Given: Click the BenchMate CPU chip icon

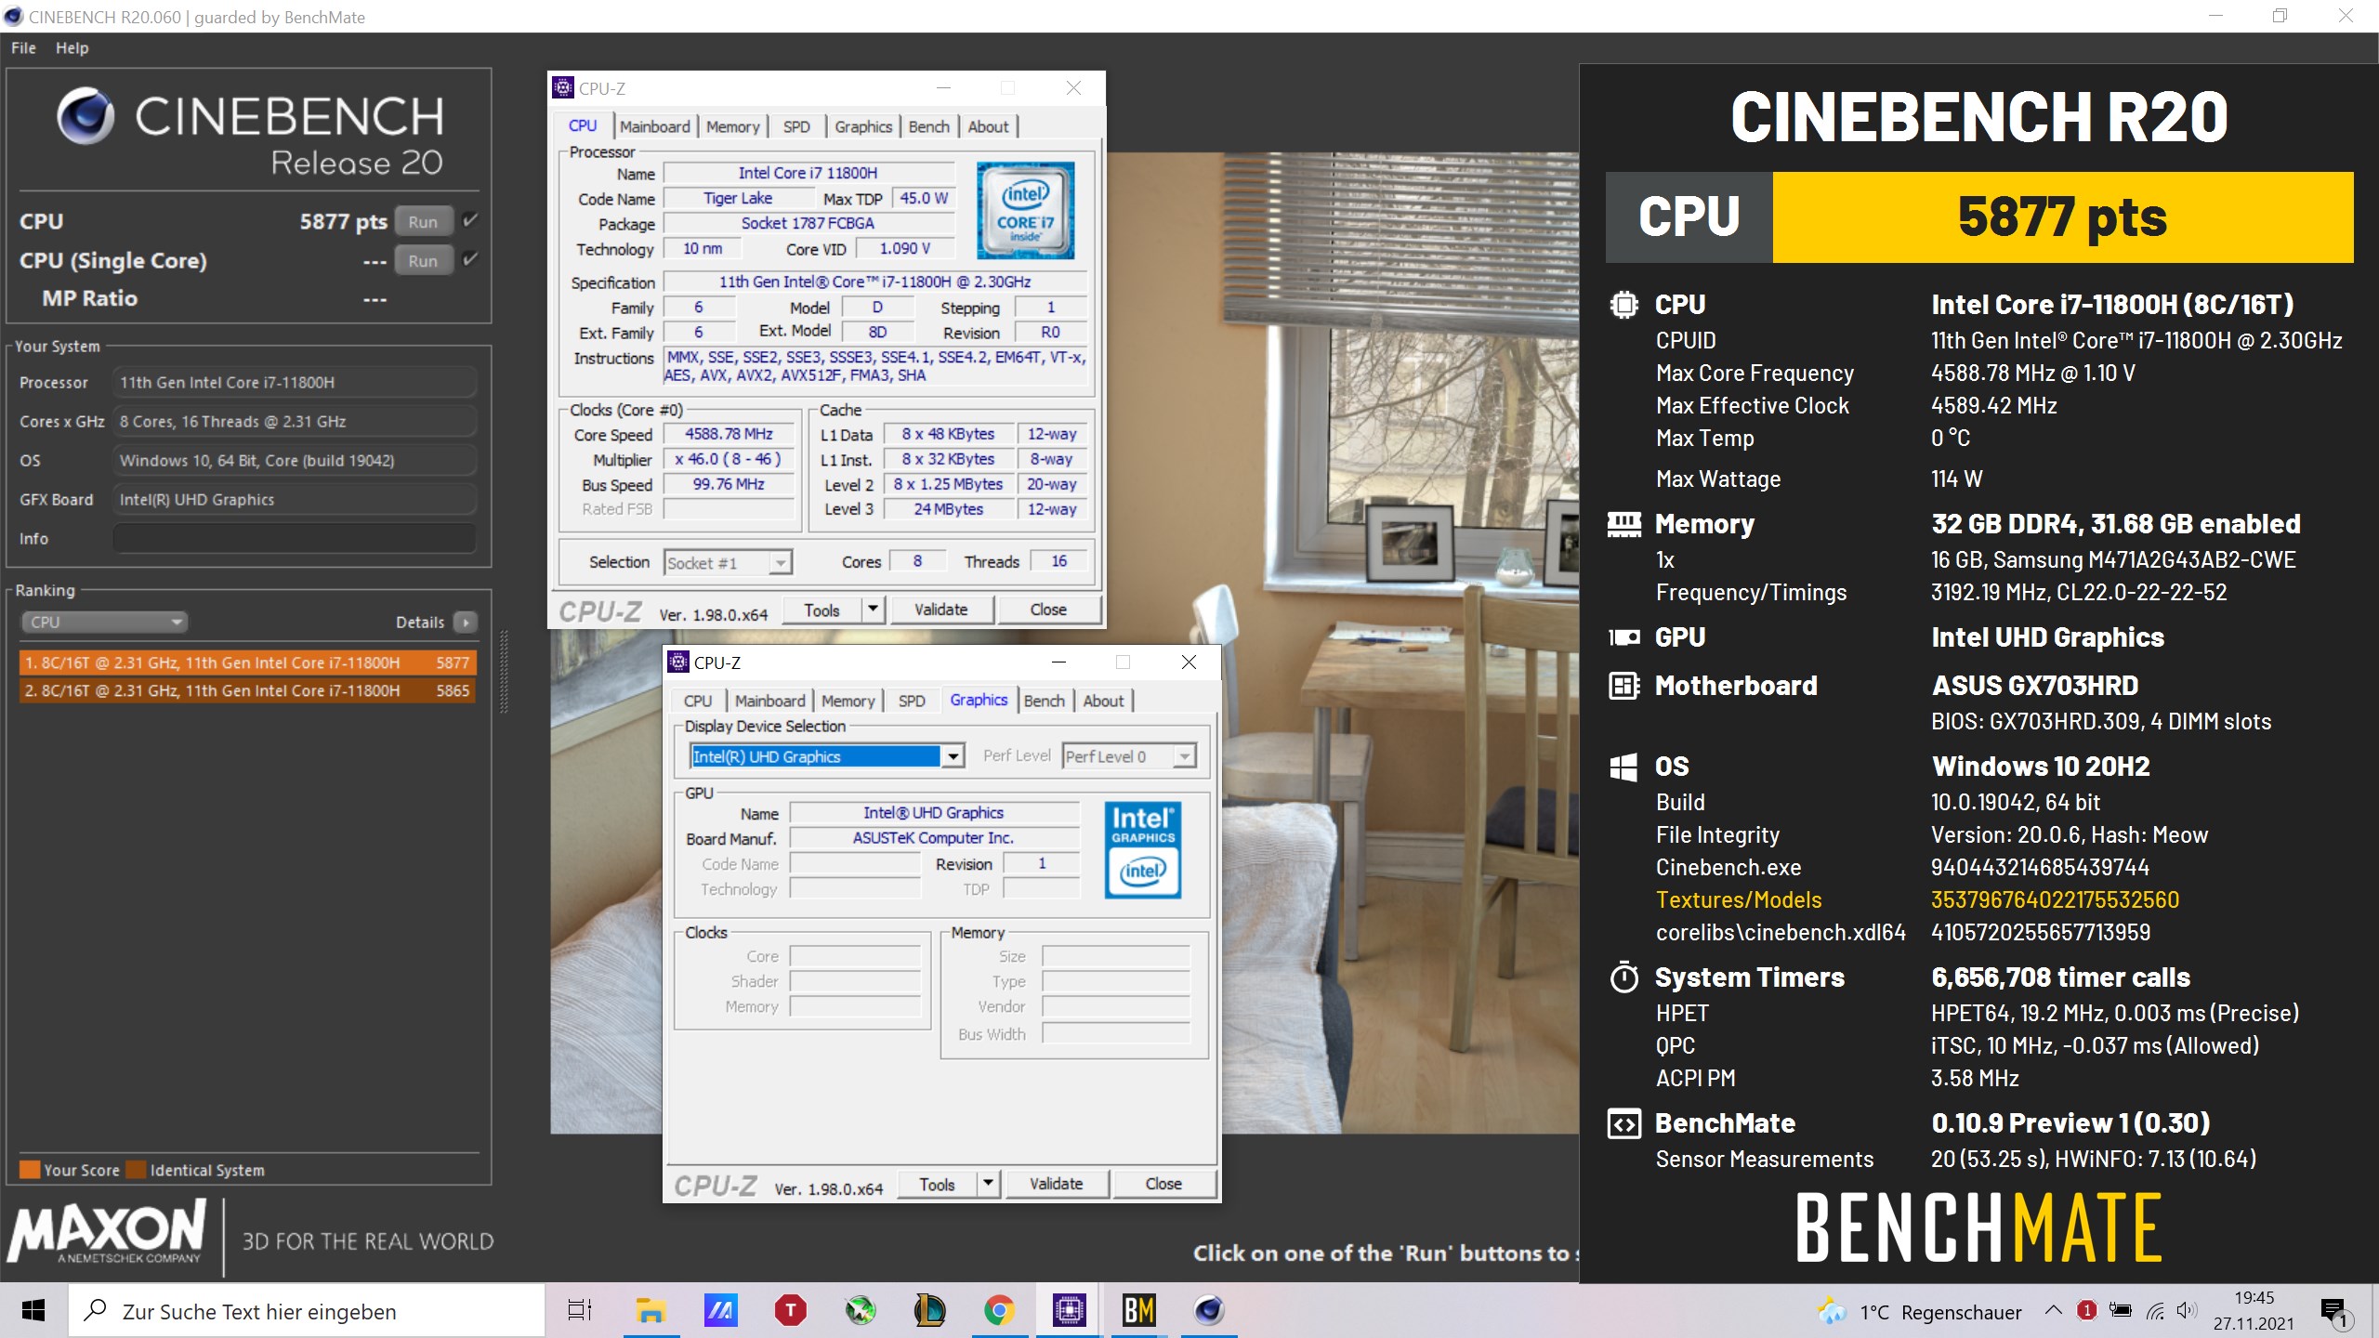Looking at the screenshot, I should coord(1623,305).
